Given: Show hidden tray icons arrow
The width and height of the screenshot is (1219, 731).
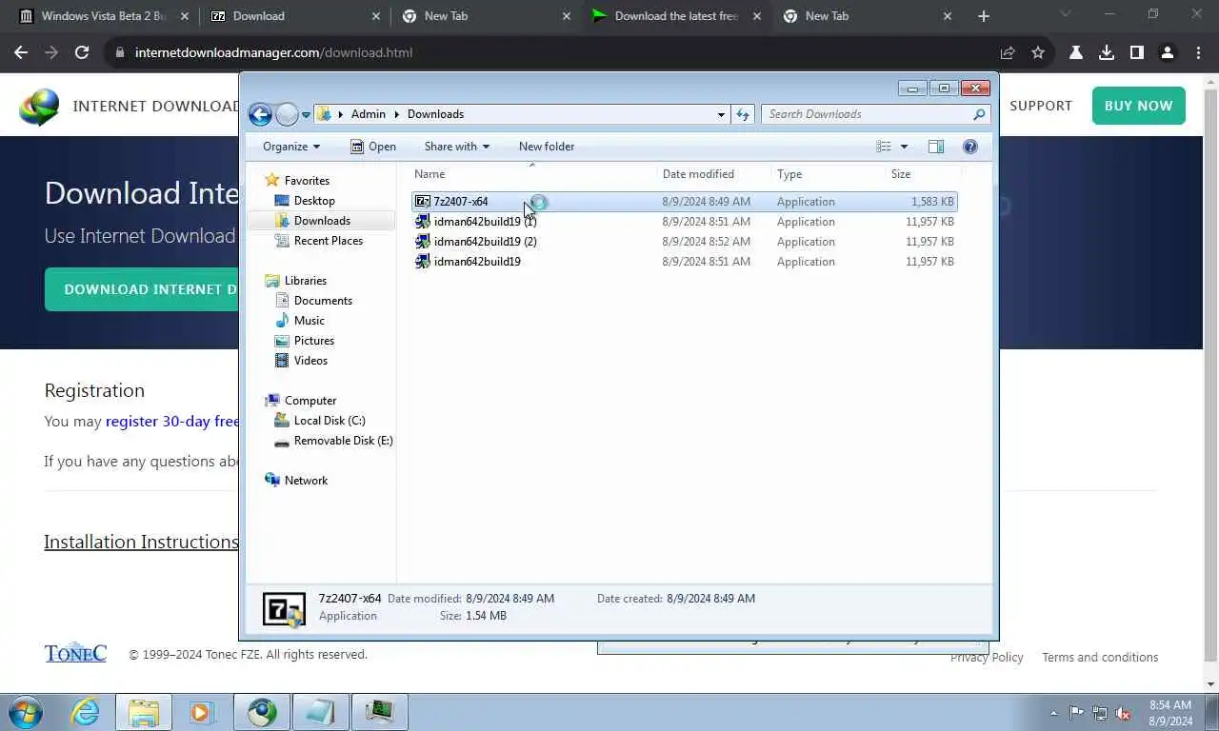Looking at the screenshot, I should coord(1053,713).
